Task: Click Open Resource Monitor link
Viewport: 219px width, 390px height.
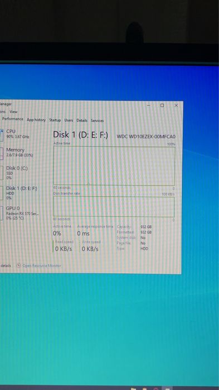Action: (42, 265)
